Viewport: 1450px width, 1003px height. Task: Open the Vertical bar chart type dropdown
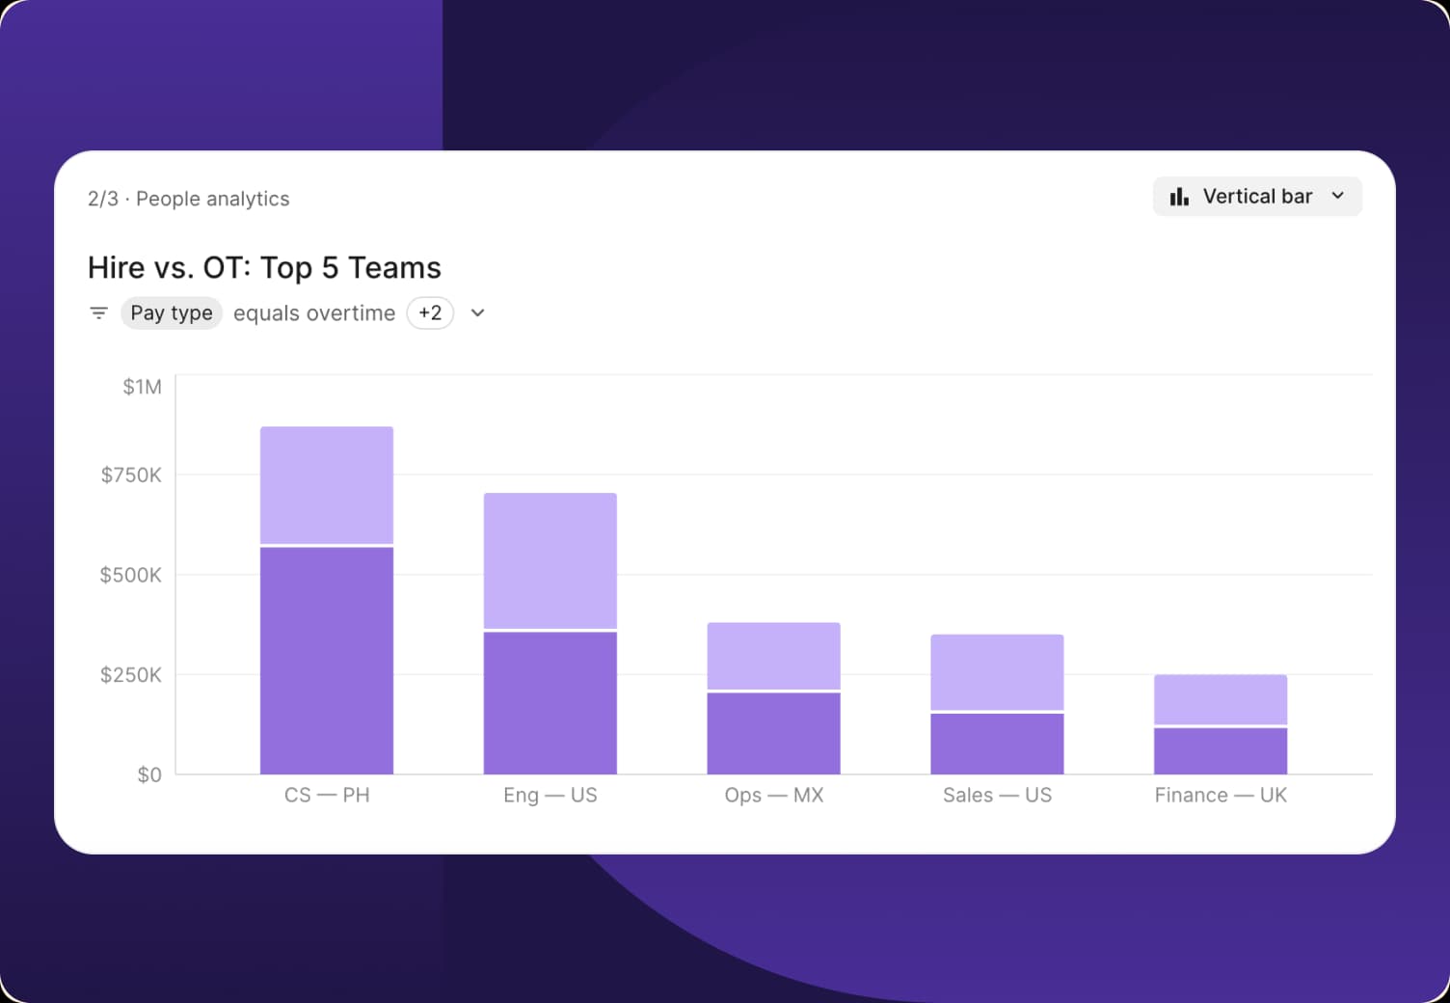tap(1256, 197)
